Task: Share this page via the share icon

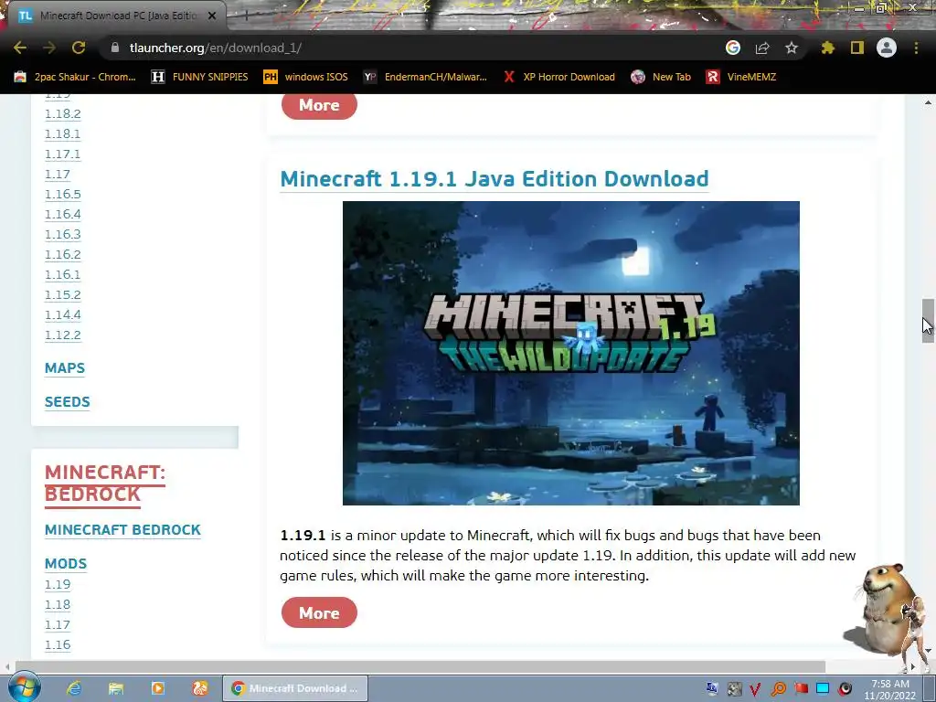Action: click(x=762, y=48)
